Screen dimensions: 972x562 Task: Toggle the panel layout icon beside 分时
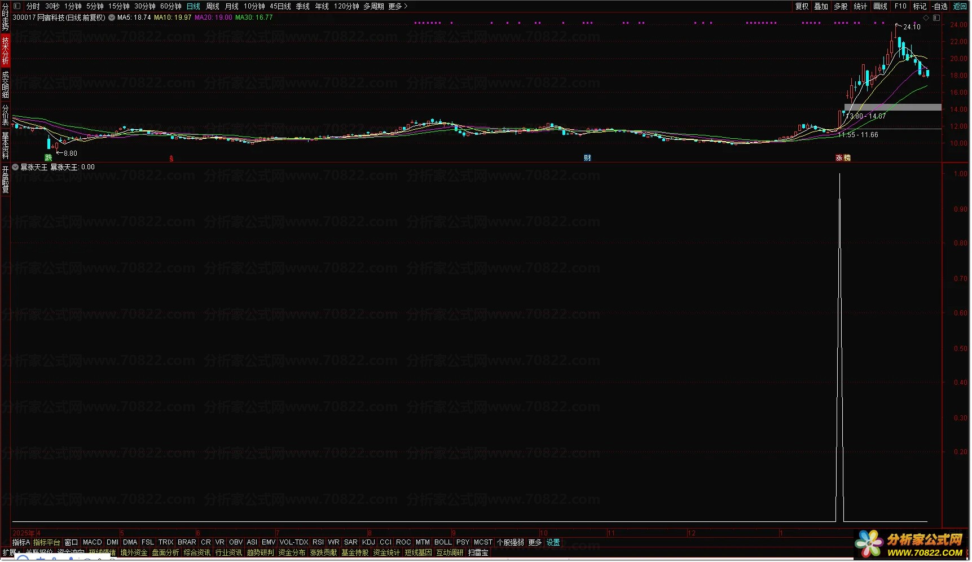[x=16, y=6]
